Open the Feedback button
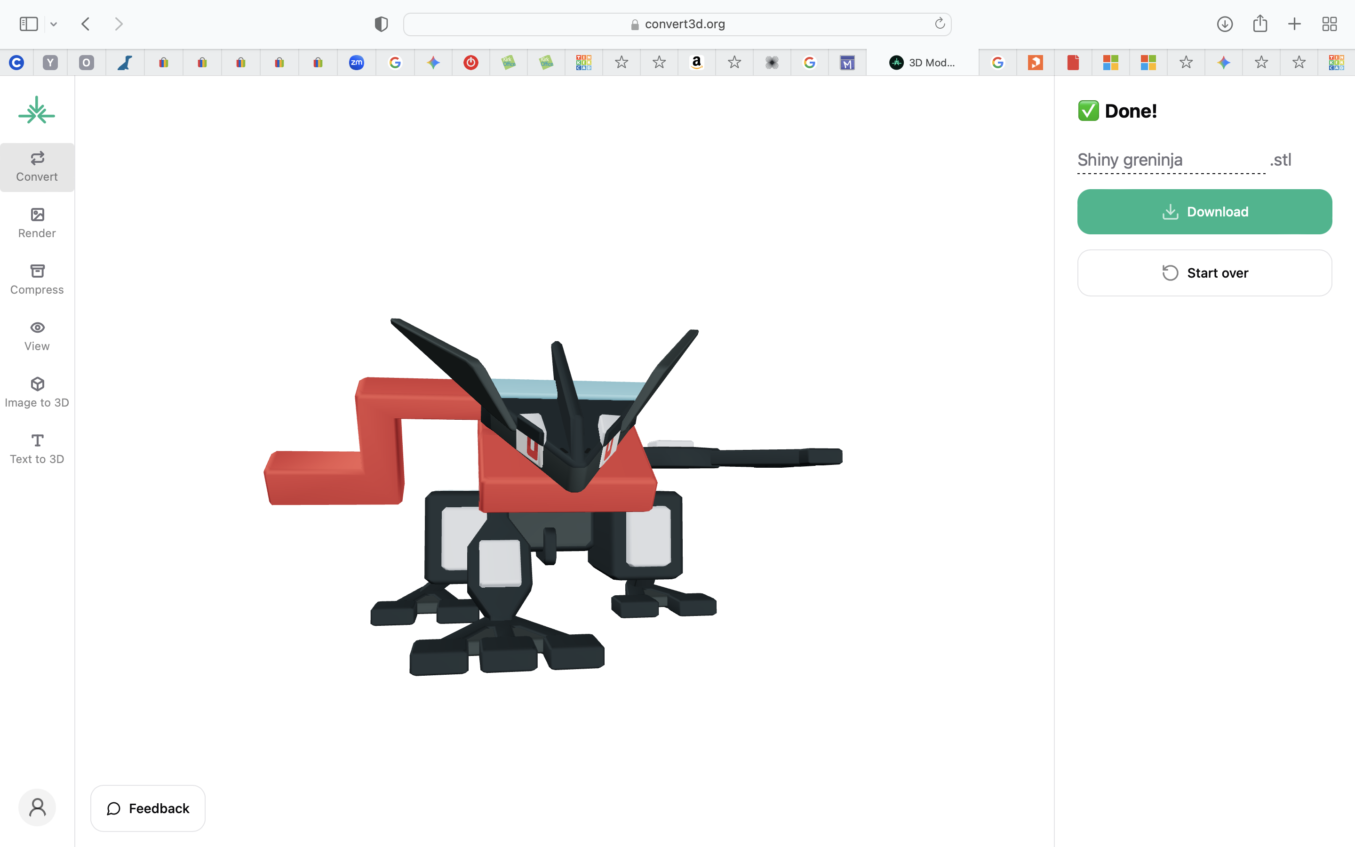 coord(148,808)
